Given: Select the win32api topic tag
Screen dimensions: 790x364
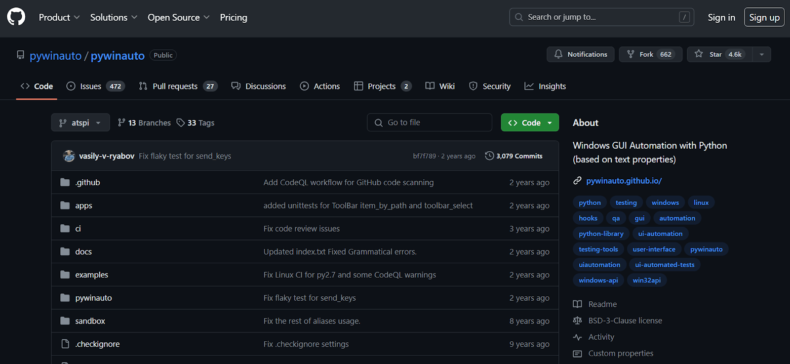Looking at the screenshot, I should 647,280.
